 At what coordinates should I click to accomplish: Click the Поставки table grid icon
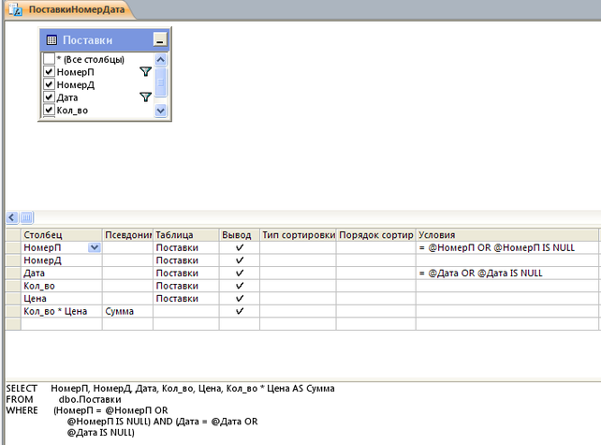coord(51,40)
